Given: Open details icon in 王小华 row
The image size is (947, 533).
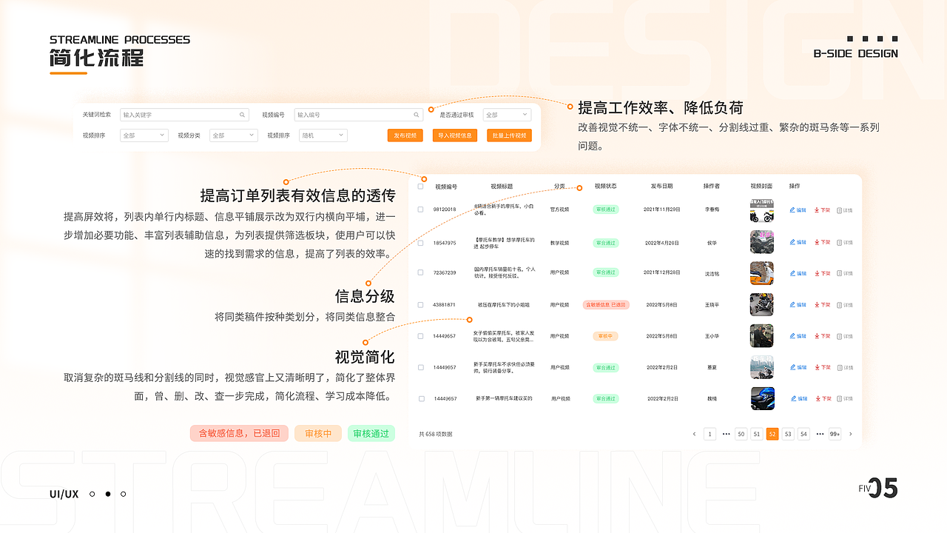Looking at the screenshot, I should pyautogui.click(x=840, y=336).
